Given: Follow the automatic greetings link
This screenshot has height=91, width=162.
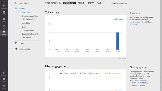Looking at the screenshot, I should 139,80.
